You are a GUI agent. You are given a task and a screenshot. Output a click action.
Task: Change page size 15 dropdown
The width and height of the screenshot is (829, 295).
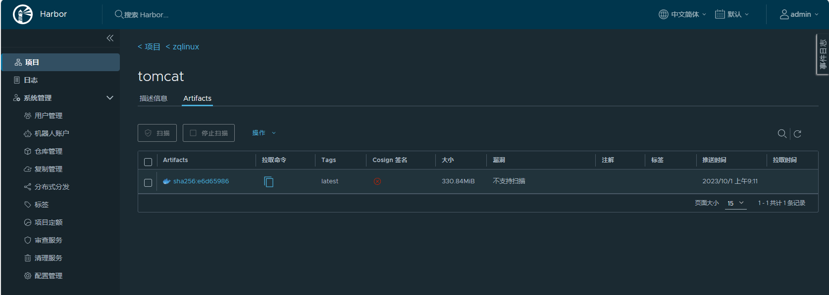pos(735,203)
